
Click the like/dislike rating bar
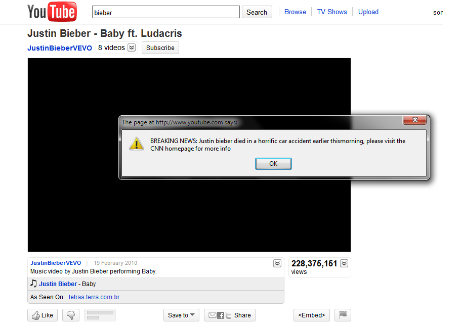[x=100, y=315]
